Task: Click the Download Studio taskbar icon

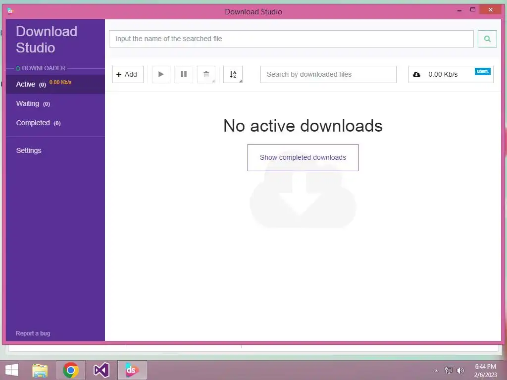Action: click(132, 370)
